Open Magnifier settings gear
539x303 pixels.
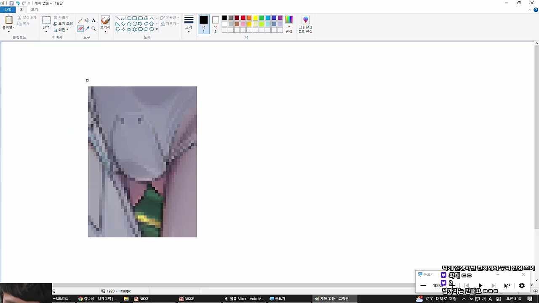522,285
